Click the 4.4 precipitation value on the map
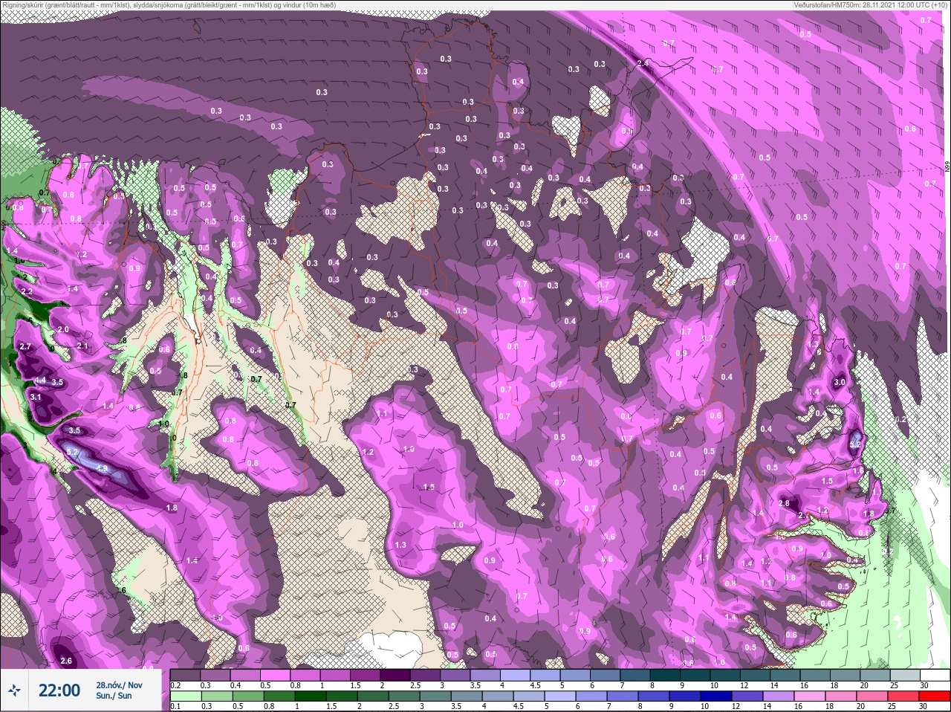951x712 pixels. tap(40, 381)
